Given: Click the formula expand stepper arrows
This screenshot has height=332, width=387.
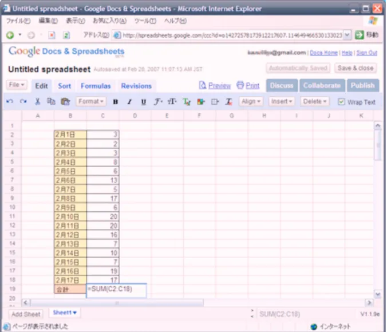Looking at the screenshot, I should coord(252,314).
